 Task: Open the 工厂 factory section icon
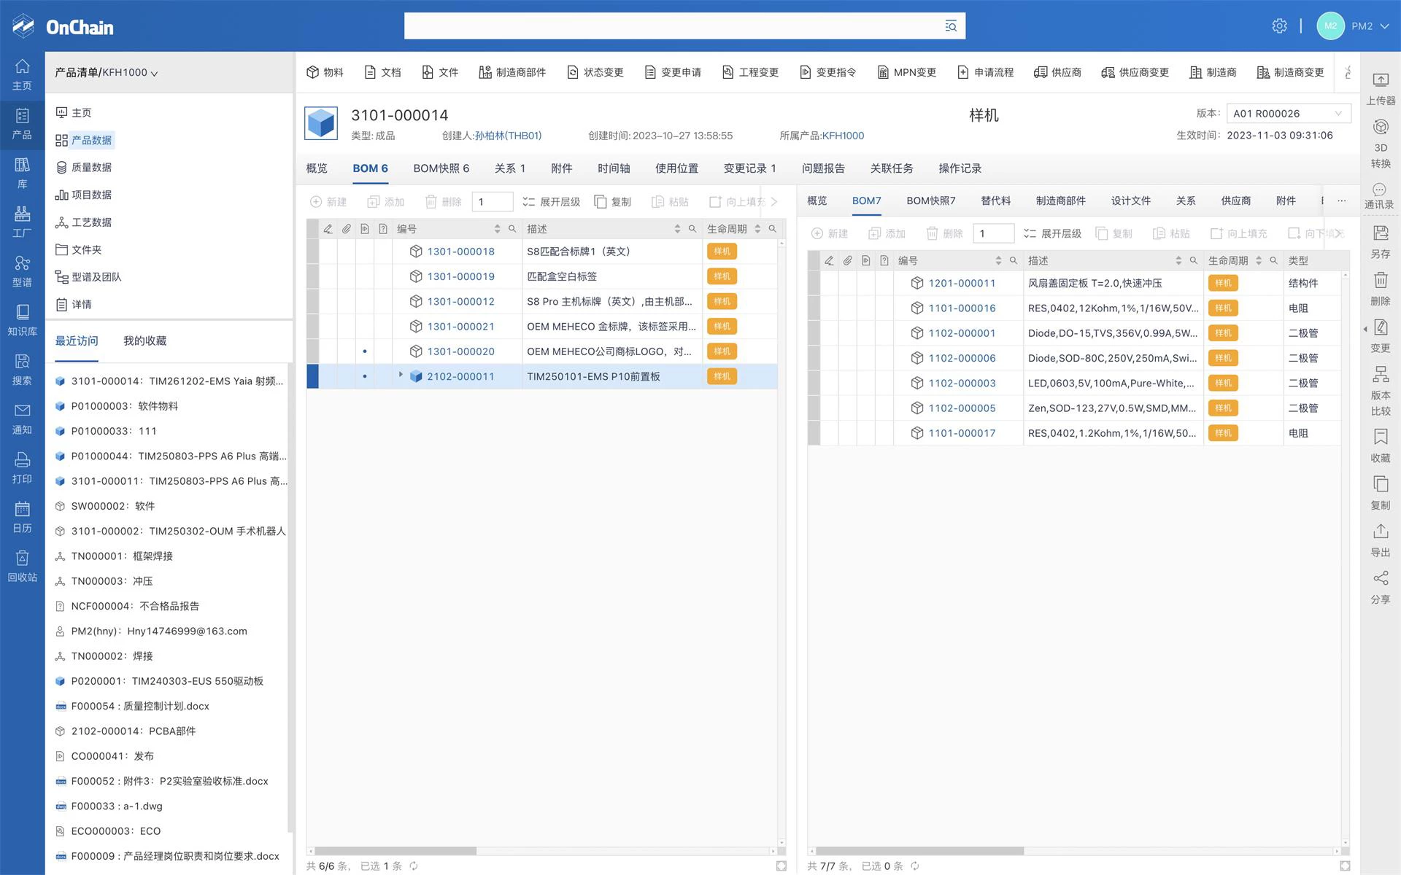[x=22, y=222]
